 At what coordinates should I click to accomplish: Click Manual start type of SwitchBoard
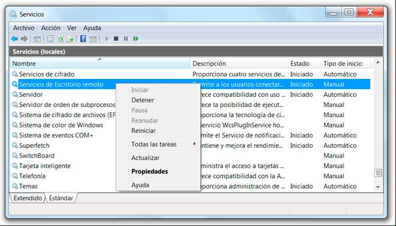point(334,155)
